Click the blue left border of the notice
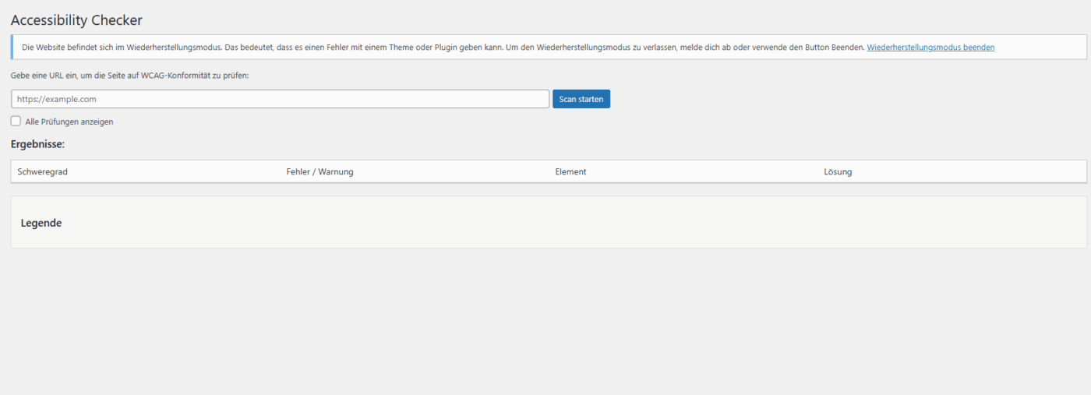 (x=12, y=48)
